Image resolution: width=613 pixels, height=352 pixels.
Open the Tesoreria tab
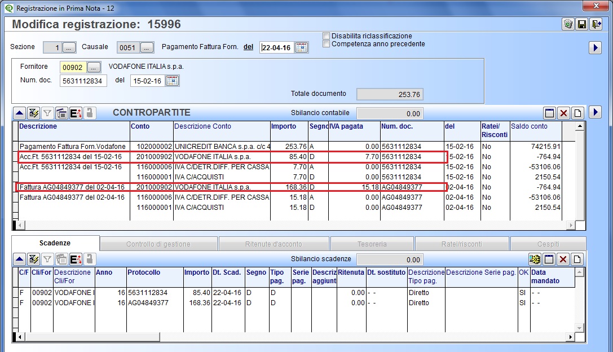(372, 244)
